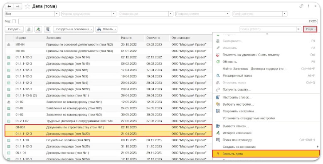The width and height of the screenshot is (323, 164).
Task: Sort by the Индекс column header
Action: coord(29,38)
